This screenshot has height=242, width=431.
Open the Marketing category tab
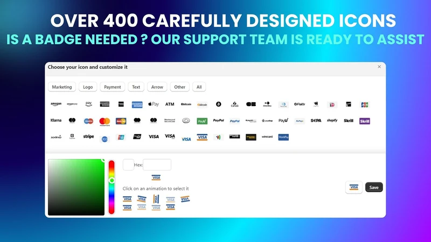click(62, 87)
